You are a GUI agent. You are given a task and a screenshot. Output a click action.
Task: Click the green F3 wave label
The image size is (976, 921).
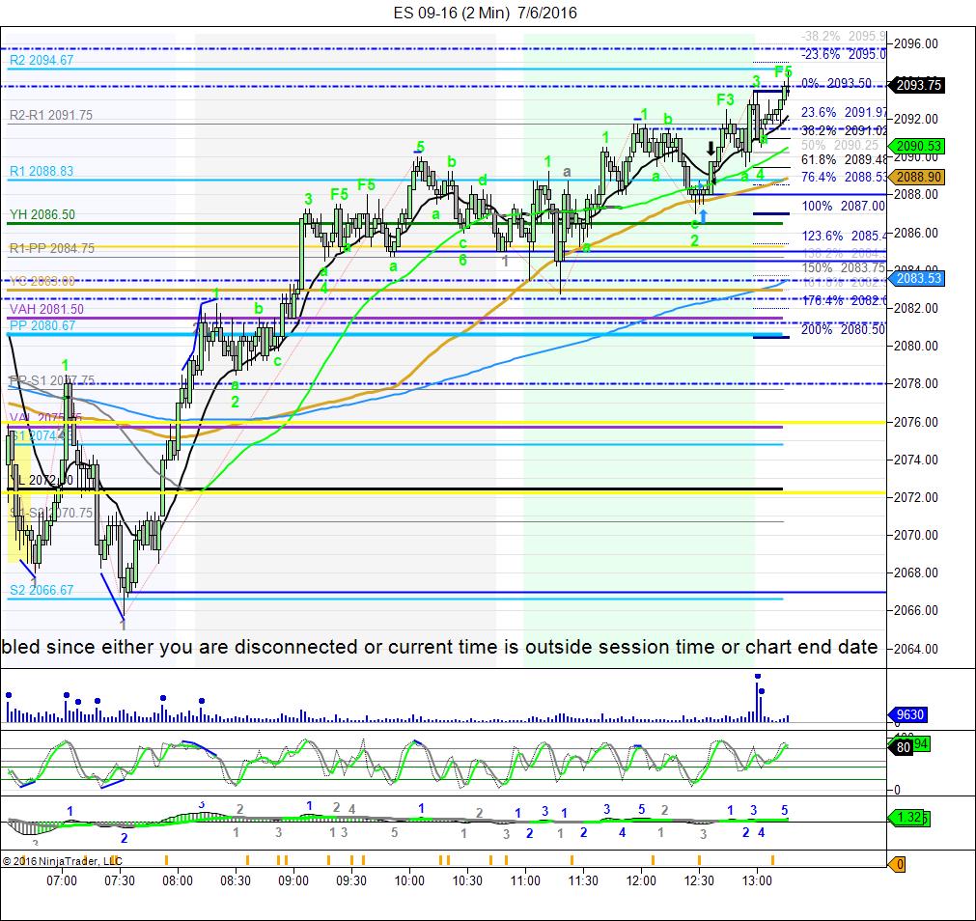tap(725, 99)
